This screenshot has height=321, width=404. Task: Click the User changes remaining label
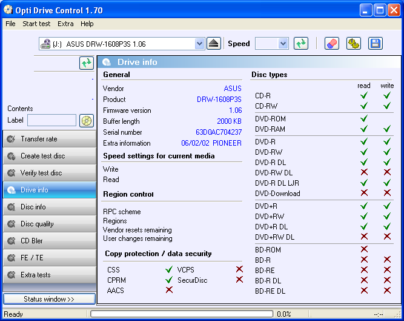(137, 238)
